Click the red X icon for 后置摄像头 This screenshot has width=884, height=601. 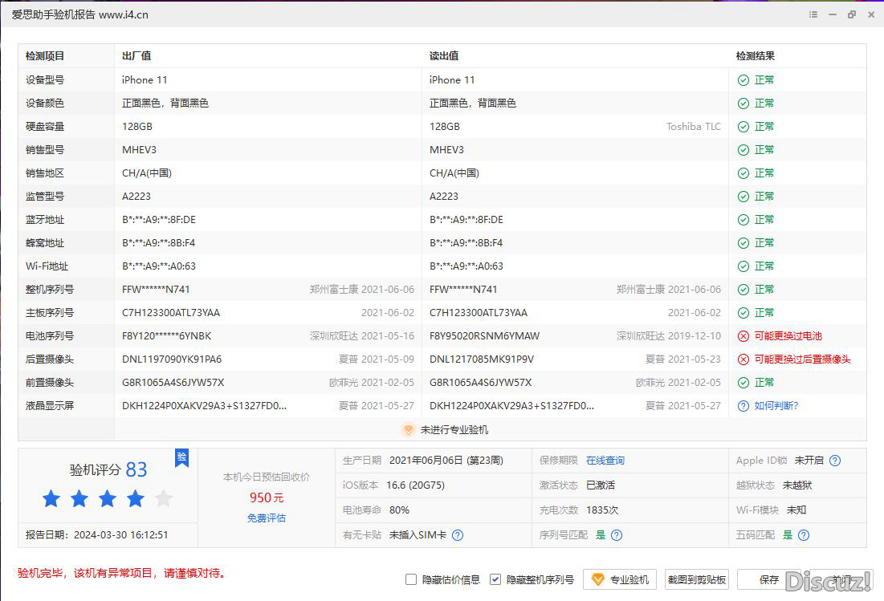coord(743,359)
